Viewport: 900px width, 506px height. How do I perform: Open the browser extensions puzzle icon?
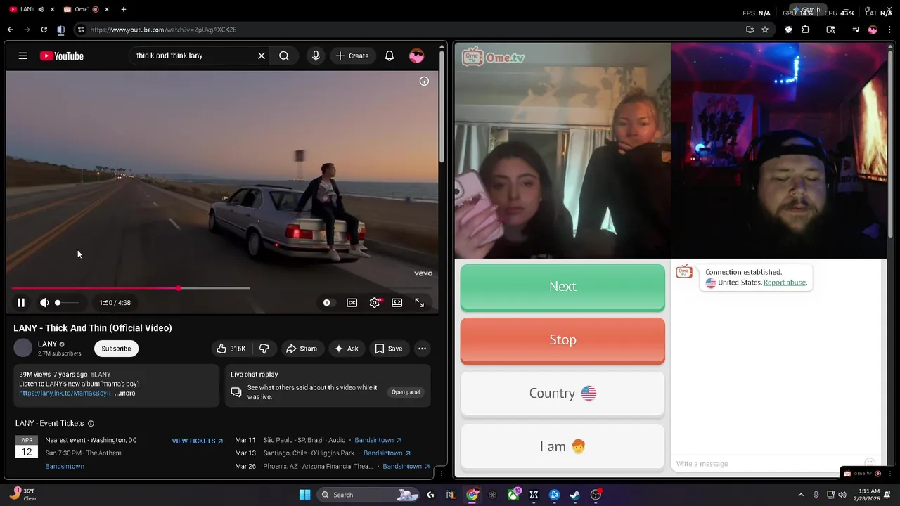tap(806, 30)
